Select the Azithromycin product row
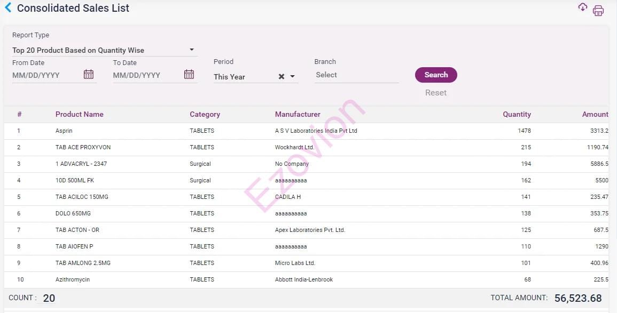Viewport: 617px width, 313px height. (x=73, y=279)
